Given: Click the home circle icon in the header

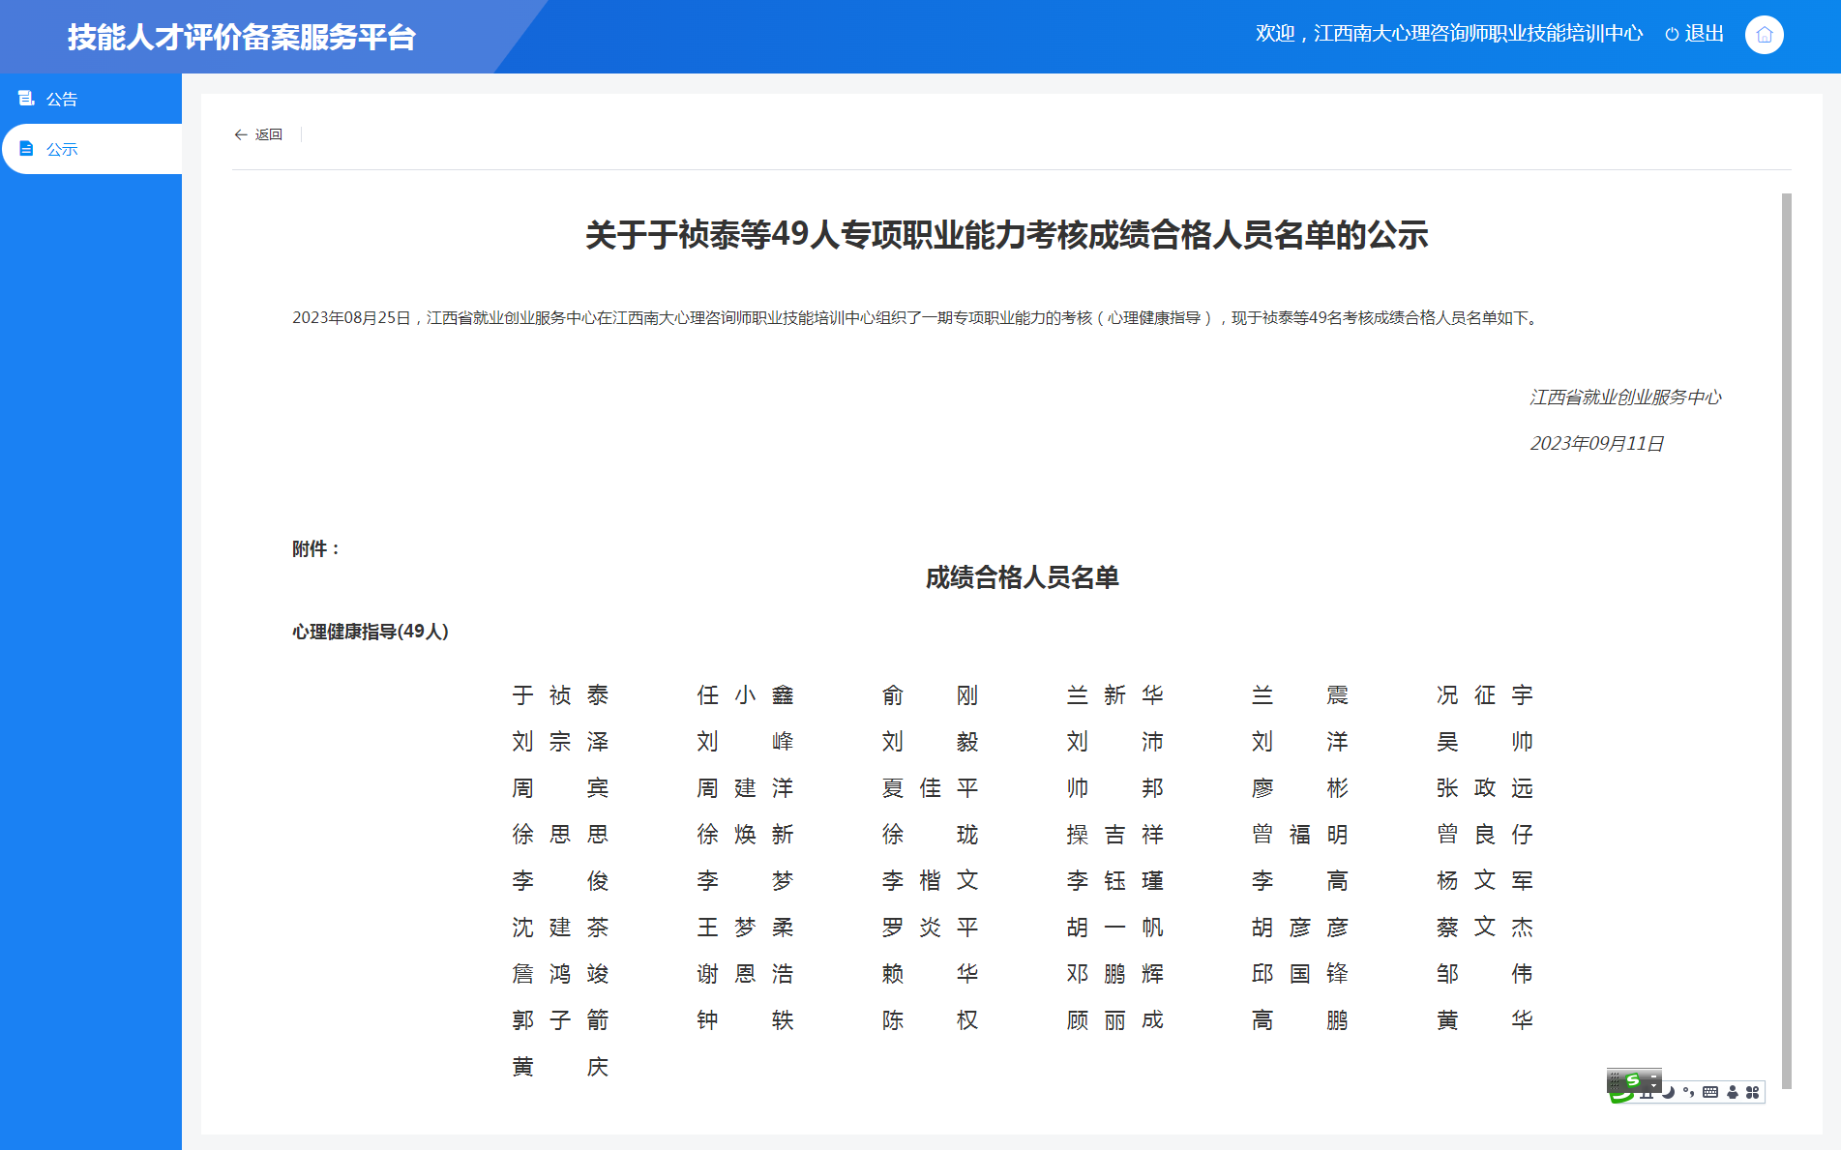Looking at the screenshot, I should pyautogui.click(x=1764, y=34).
